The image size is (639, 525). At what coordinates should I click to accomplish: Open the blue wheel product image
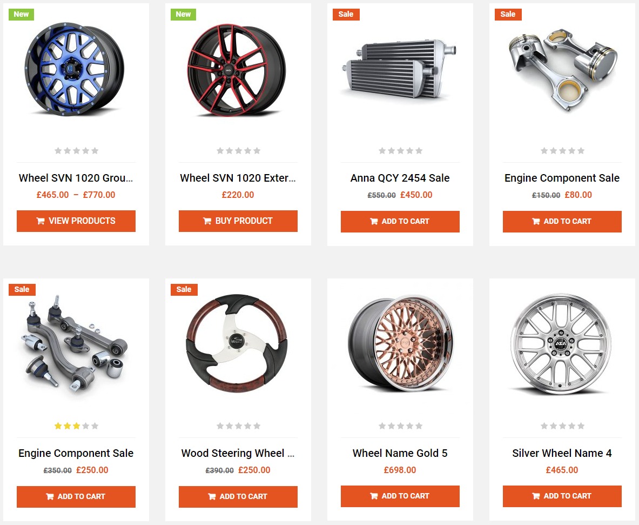[75, 69]
